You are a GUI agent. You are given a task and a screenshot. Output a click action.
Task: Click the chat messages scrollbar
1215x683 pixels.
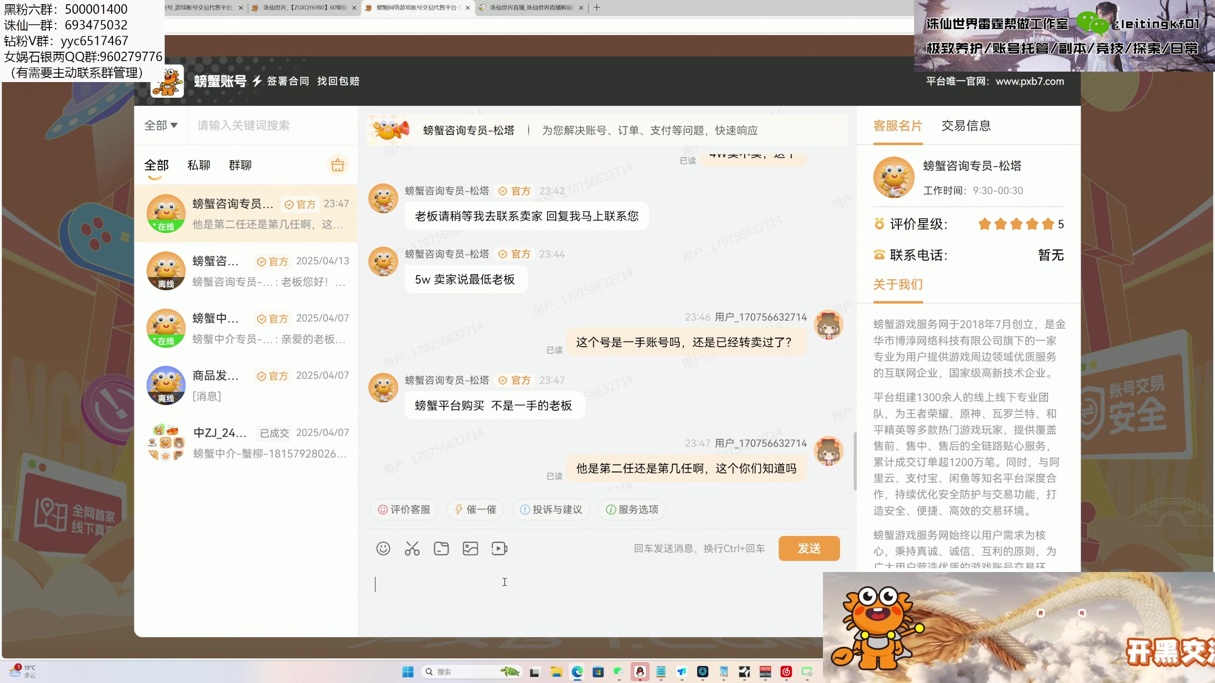pos(855,461)
